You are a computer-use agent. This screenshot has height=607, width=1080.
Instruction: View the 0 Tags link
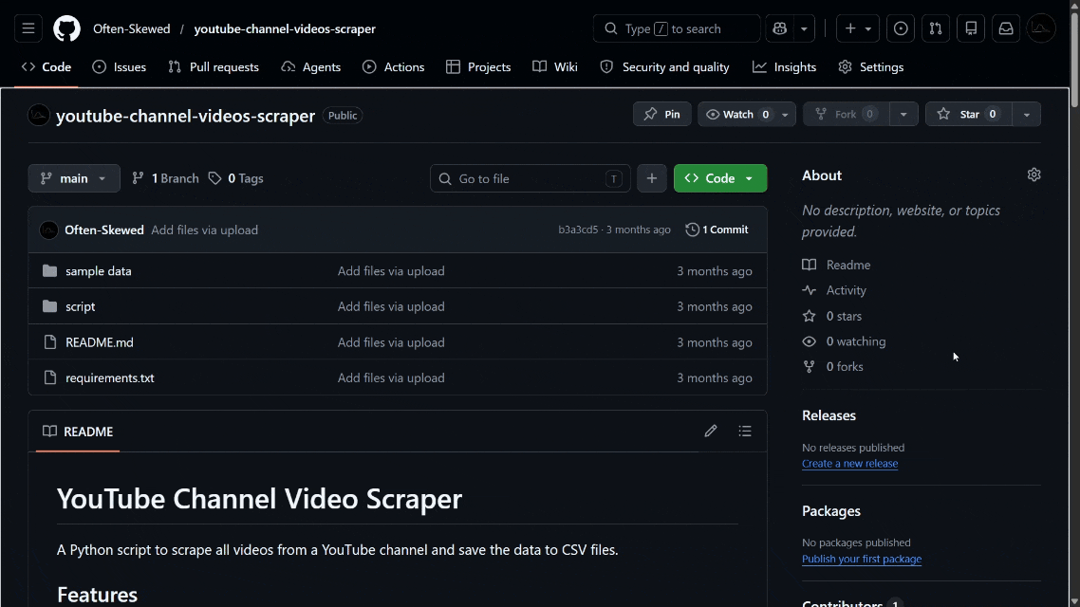pyautogui.click(x=235, y=178)
